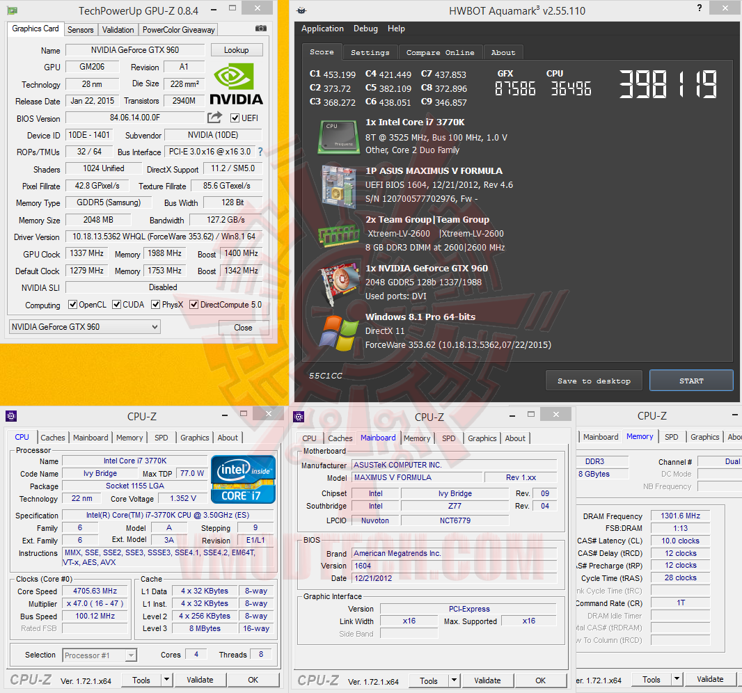Open the PowerColor Giveaway tab
Screen dimensions: 742x693
click(x=178, y=30)
